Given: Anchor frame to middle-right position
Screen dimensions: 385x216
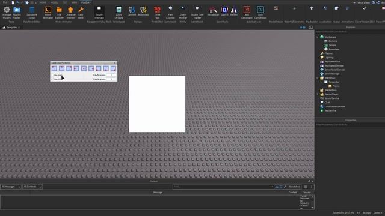Looking at the screenshot, I should coord(91,68).
